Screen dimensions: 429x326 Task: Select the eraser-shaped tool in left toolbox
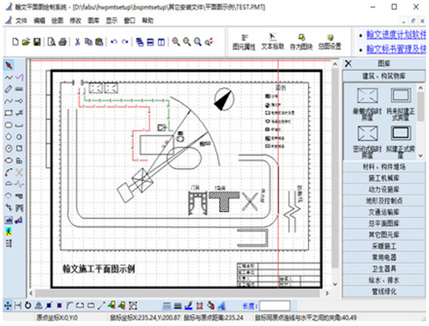pyautogui.click(x=9, y=89)
